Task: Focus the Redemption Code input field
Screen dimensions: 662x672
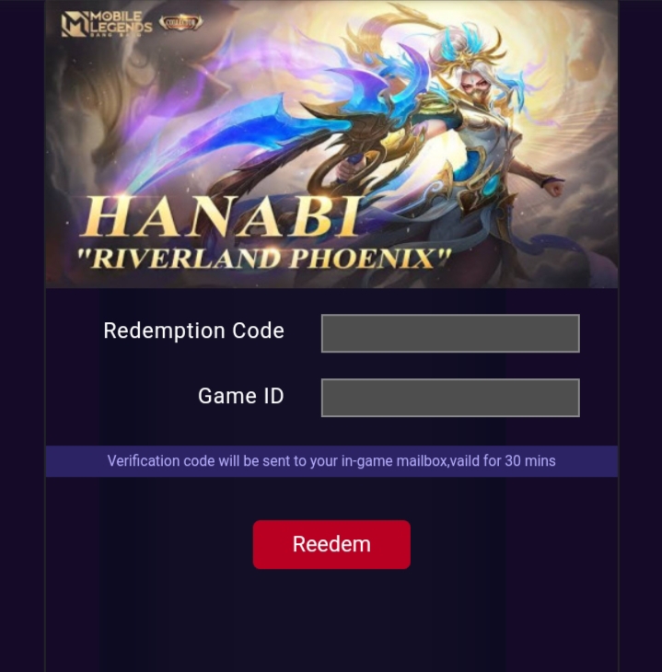Action: point(450,333)
